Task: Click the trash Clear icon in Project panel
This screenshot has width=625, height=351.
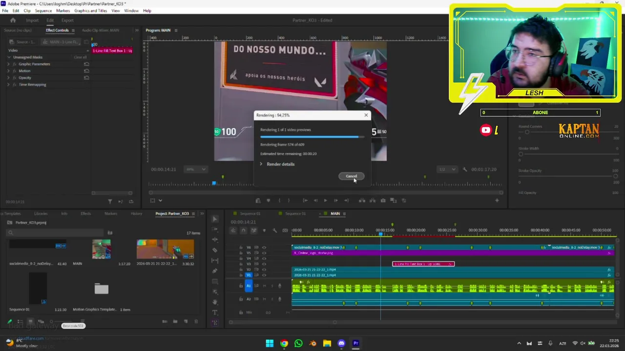Action: 196,322
